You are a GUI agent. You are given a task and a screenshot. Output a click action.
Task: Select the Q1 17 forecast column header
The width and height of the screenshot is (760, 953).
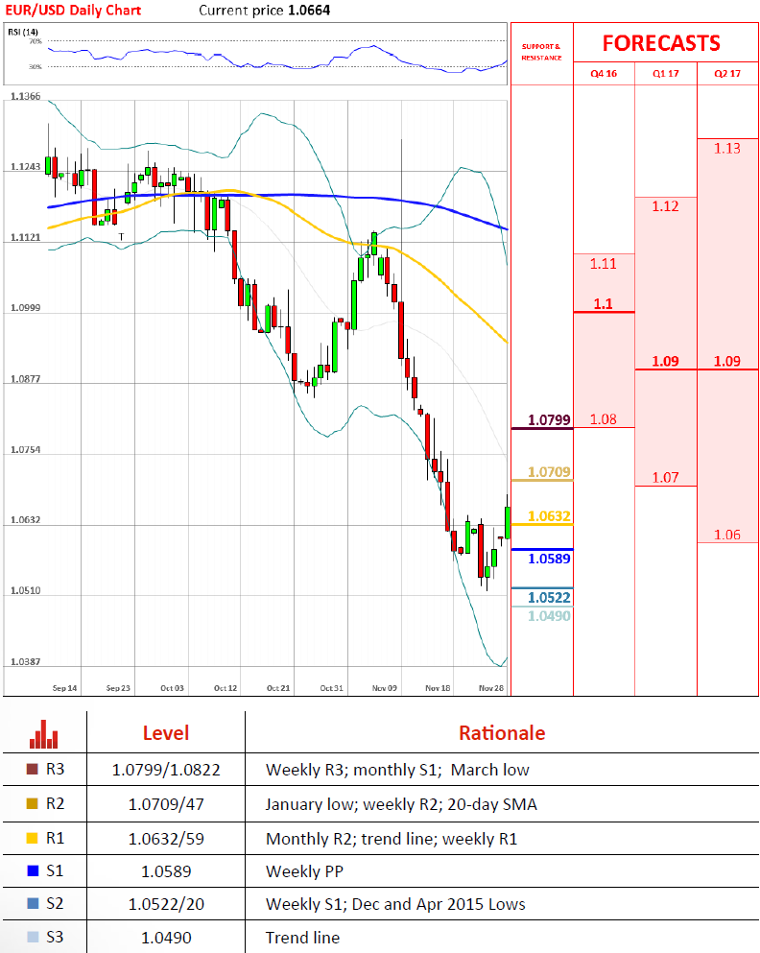(x=666, y=74)
